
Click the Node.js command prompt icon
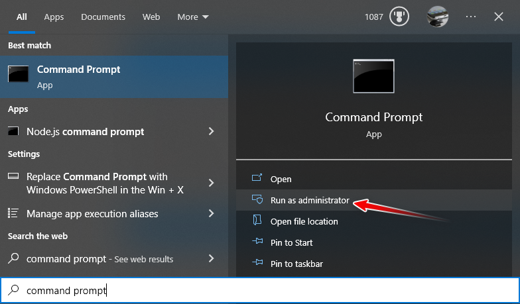(13, 132)
